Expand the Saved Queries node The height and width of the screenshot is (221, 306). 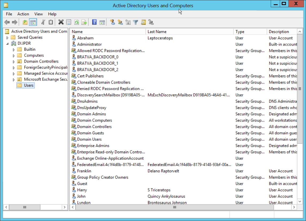coord(7,38)
